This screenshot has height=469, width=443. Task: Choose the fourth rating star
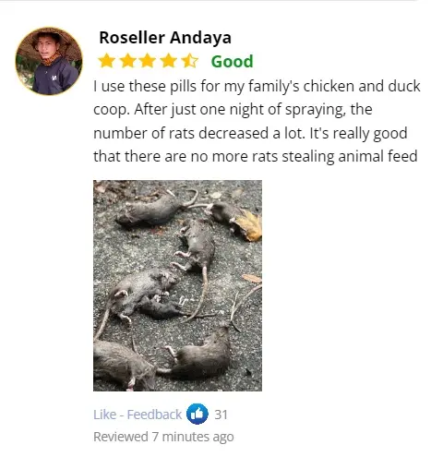tap(169, 61)
